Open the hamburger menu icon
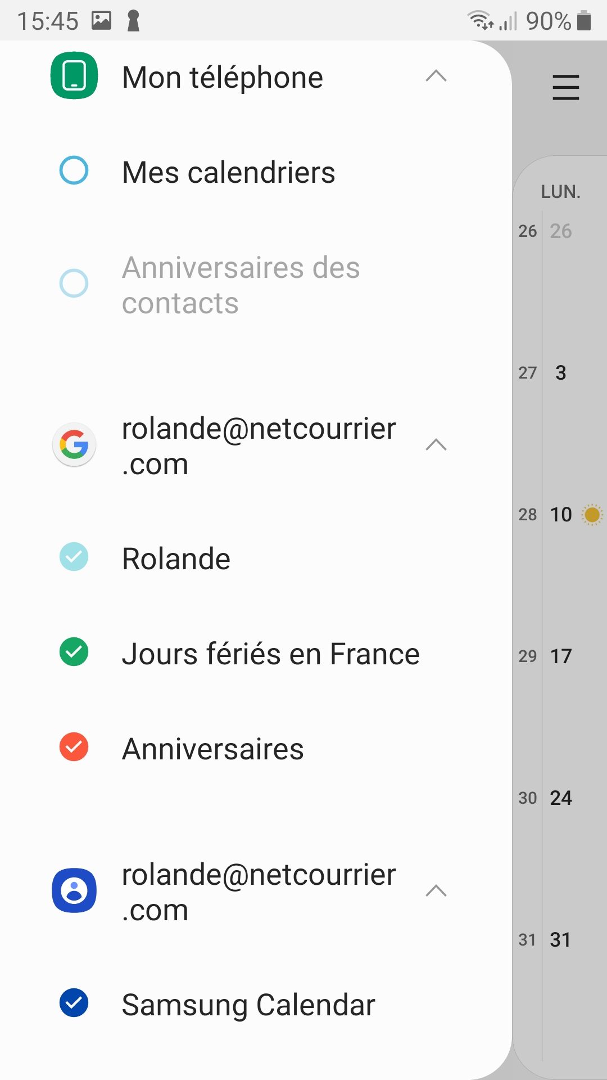 coord(565,88)
